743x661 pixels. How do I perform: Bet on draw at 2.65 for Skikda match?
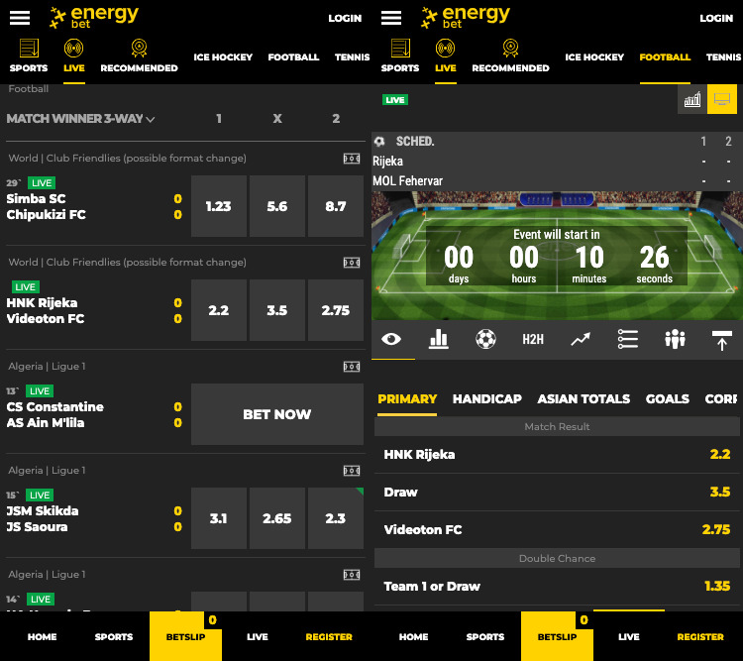pos(277,518)
